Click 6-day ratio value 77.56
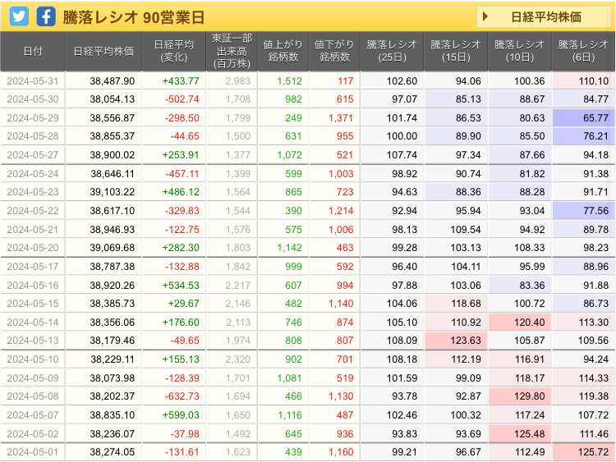Screen dimensions: 616x462 pyautogui.click(x=596, y=211)
